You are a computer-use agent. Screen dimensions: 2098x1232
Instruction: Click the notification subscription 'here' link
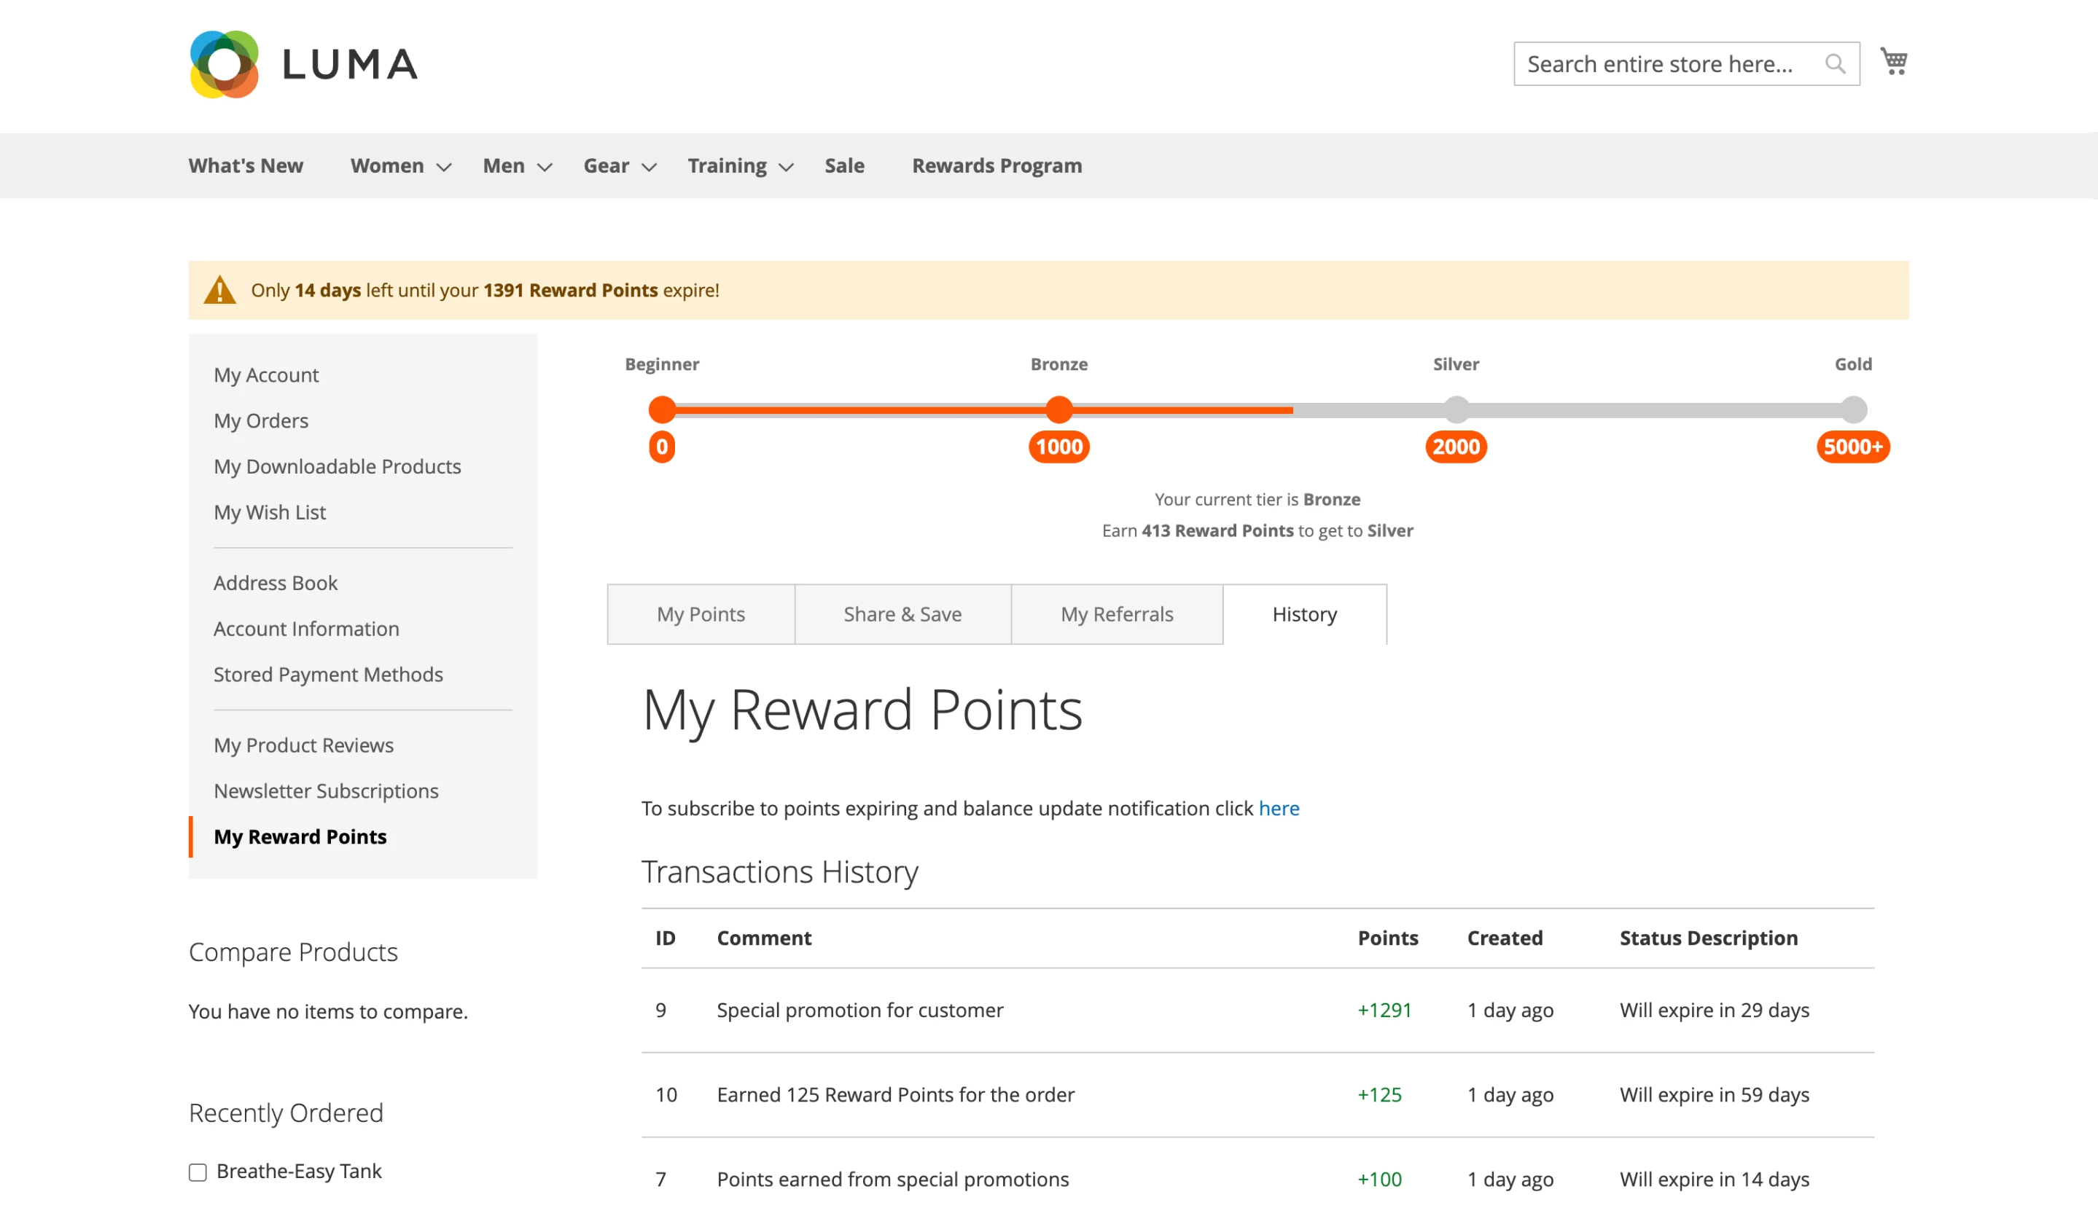click(1279, 808)
